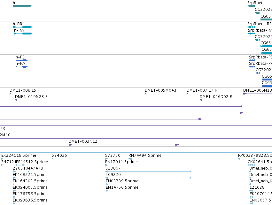This screenshot has height=205, width=272.
Task: Select the h-RA transcript glyph
Action: (x=23, y=34)
